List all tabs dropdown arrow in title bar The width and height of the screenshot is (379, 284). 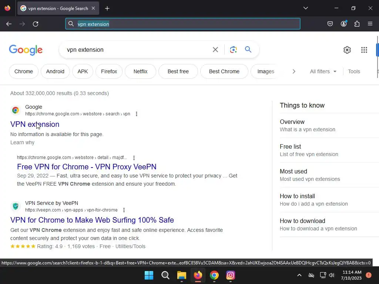[305, 8]
